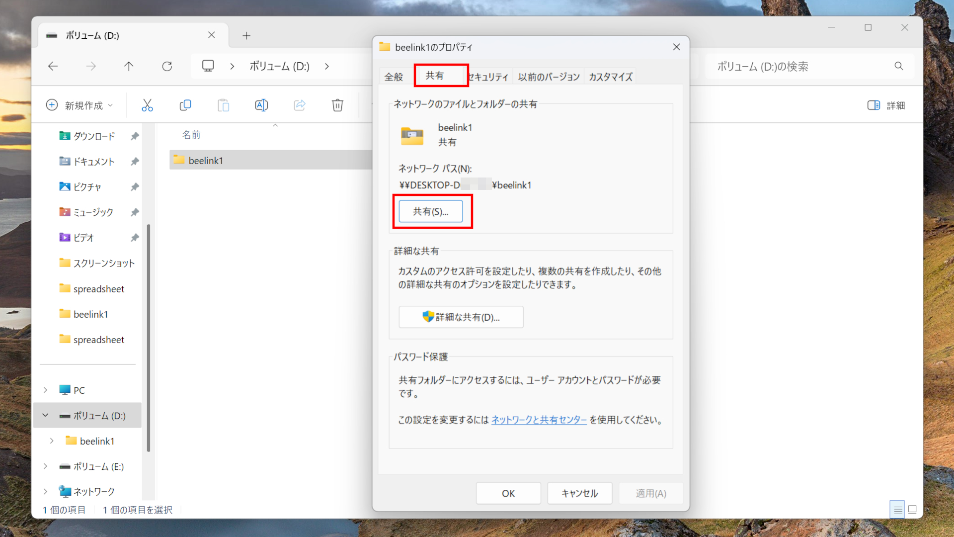The height and width of the screenshot is (537, 954).
Task: Select the rename icon in the toolbar
Action: 261,105
